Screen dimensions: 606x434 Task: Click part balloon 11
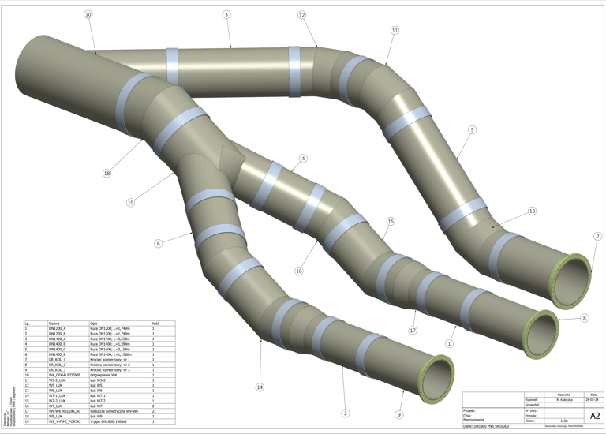pyautogui.click(x=395, y=30)
